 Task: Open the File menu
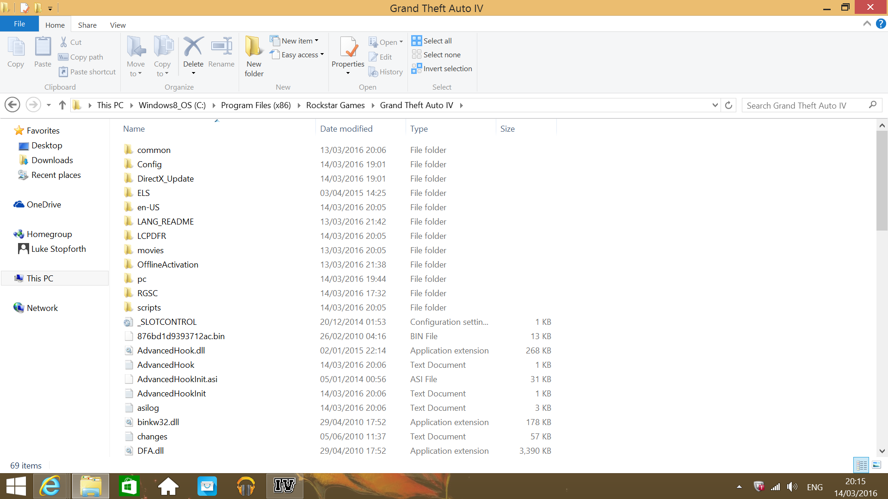(x=19, y=24)
